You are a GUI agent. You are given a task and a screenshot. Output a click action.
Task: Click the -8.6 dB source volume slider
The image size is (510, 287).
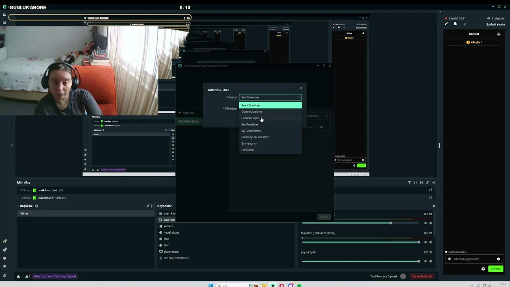pyautogui.click(x=361, y=223)
